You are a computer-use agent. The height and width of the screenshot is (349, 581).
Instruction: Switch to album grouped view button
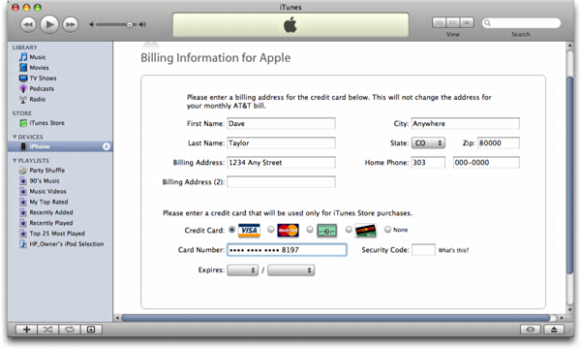pyautogui.click(x=453, y=23)
